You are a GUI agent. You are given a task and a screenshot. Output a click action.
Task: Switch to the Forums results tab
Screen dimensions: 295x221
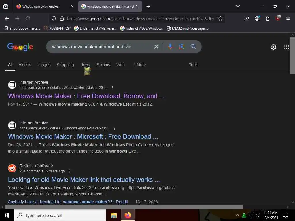(x=103, y=65)
